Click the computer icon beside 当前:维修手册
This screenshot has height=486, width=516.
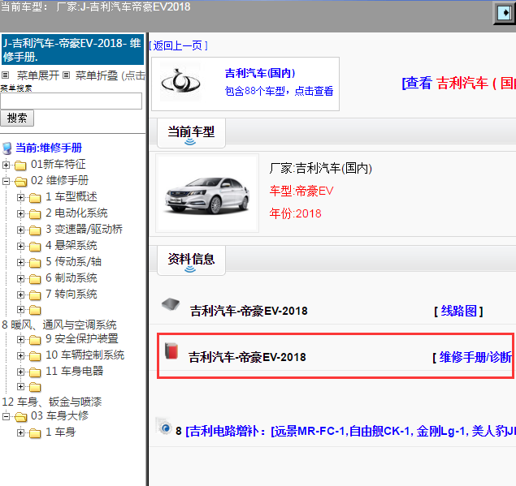[7, 148]
